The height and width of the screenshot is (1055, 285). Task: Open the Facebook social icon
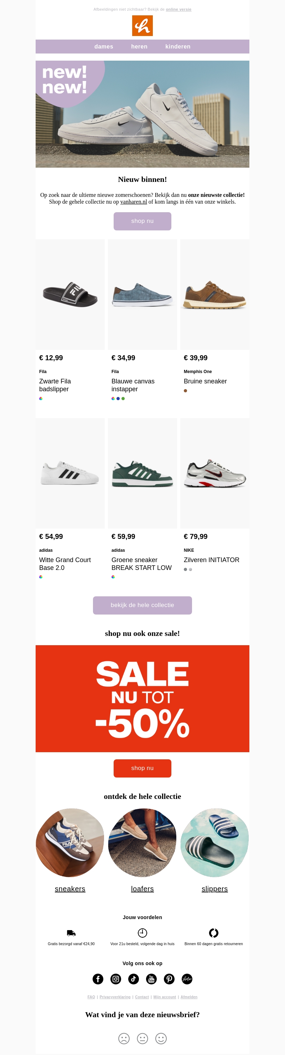(x=98, y=978)
